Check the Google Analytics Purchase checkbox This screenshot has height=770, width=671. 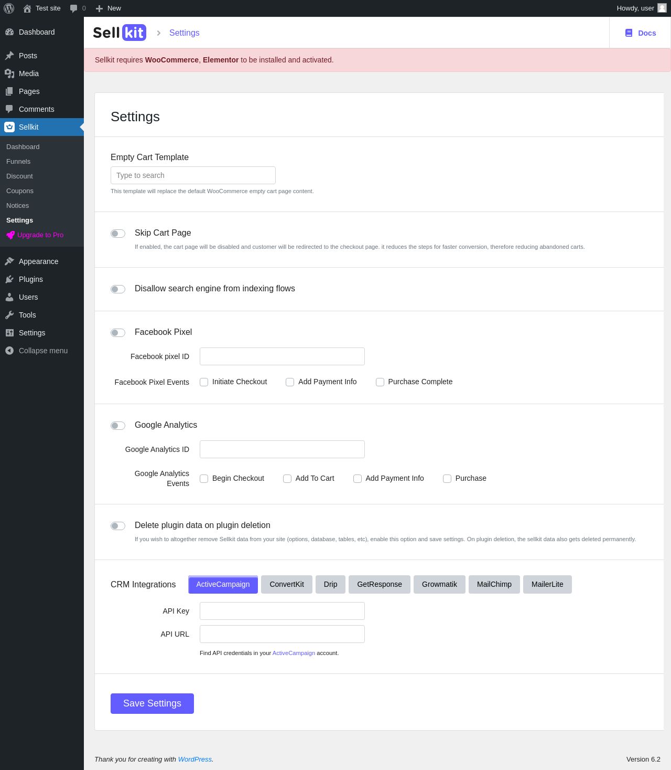(447, 479)
